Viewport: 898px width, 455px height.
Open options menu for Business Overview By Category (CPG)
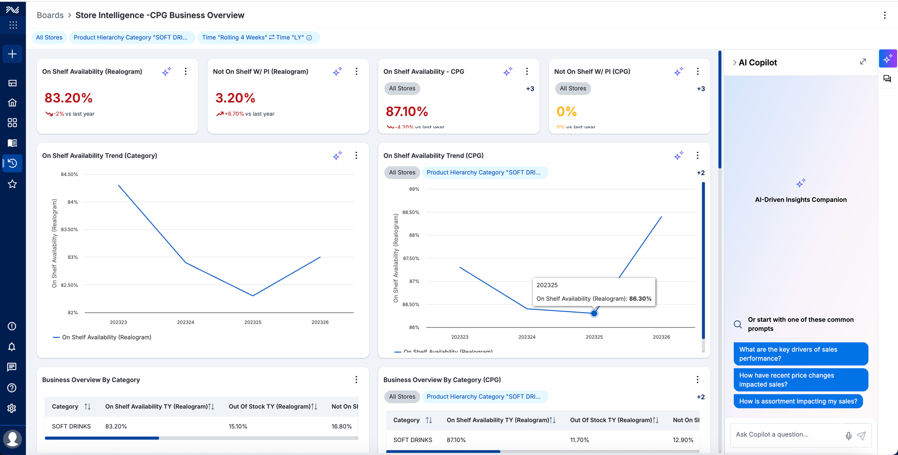click(x=698, y=380)
